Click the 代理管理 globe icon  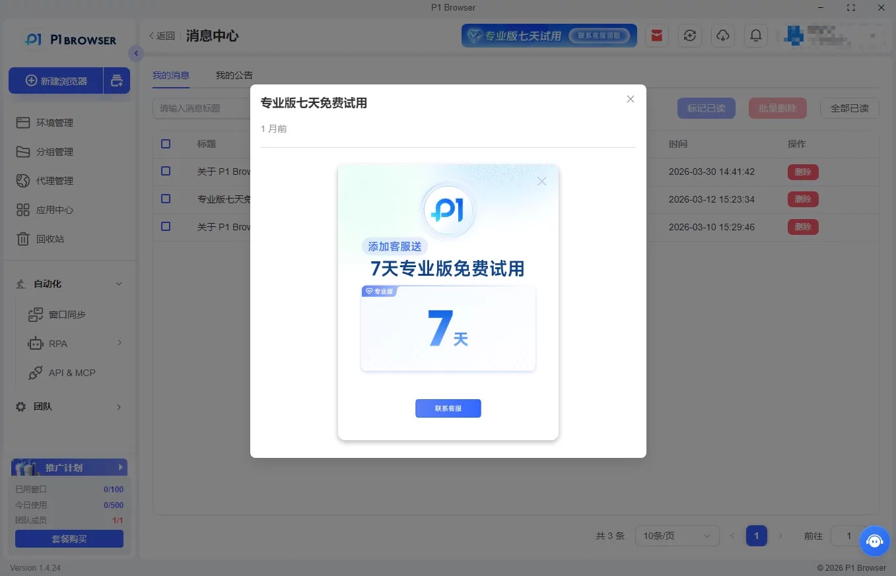coord(23,181)
